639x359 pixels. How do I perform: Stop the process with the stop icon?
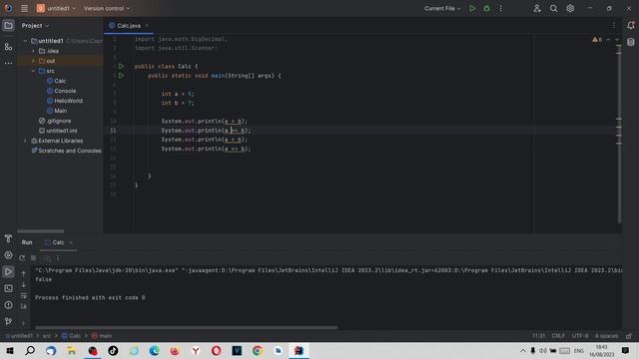pos(34,258)
